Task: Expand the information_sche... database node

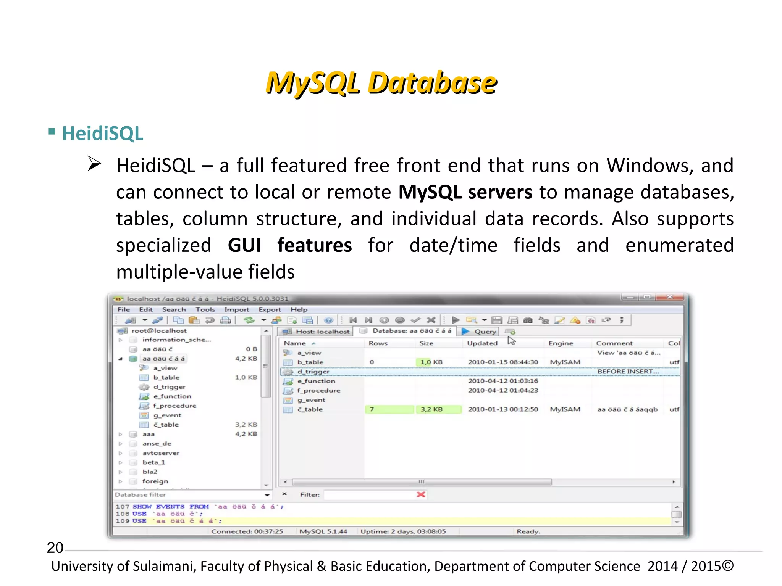Action: pyautogui.click(x=120, y=340)
